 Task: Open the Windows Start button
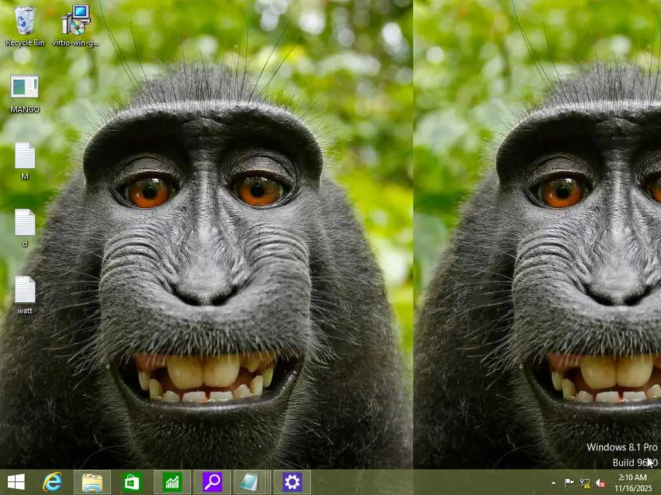point(16,482)
